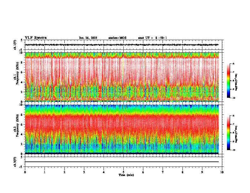Click the ch.1 spectrogram "6" kHz tick label
Viewport: 250px width, 193px height.
(22, 72)
